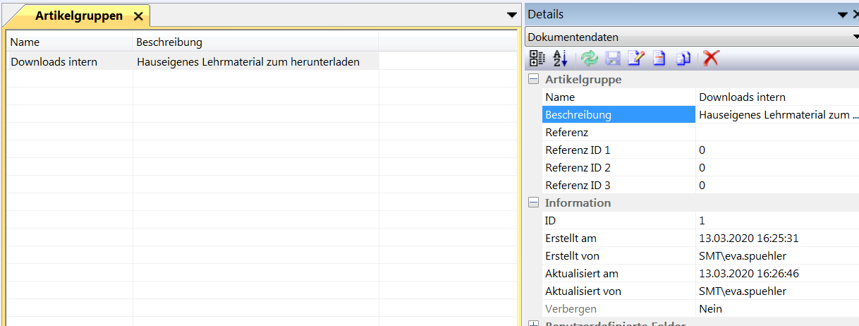Refresh details with green arrows icon
Viewport: 859px width, 326px height.
click(x=590, y=59)
